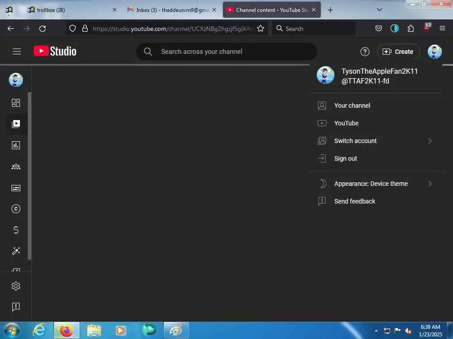Image resolution: width=453 pixels, height=339 pixels.
Task: Open the Content sidebar icon
Action: pyautogui.click(x=16, y=124)
